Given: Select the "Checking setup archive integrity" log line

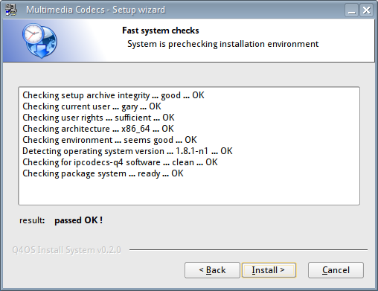Looking at the screenshot, I should tap(113, 95).
